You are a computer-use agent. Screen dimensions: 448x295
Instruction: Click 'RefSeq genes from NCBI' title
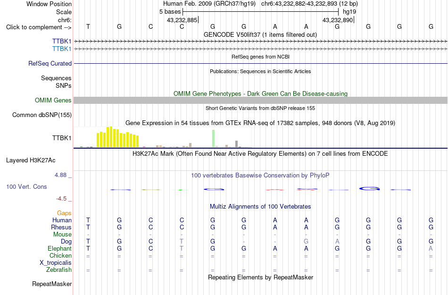pyautogui.click(x=260, y=57)
